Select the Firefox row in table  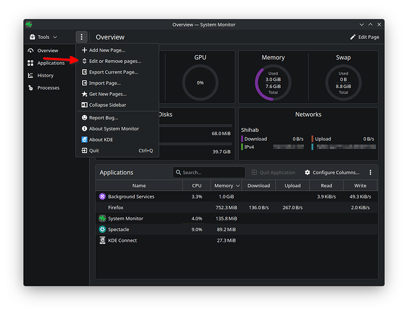pyautogui.click(x=115, y=207)
